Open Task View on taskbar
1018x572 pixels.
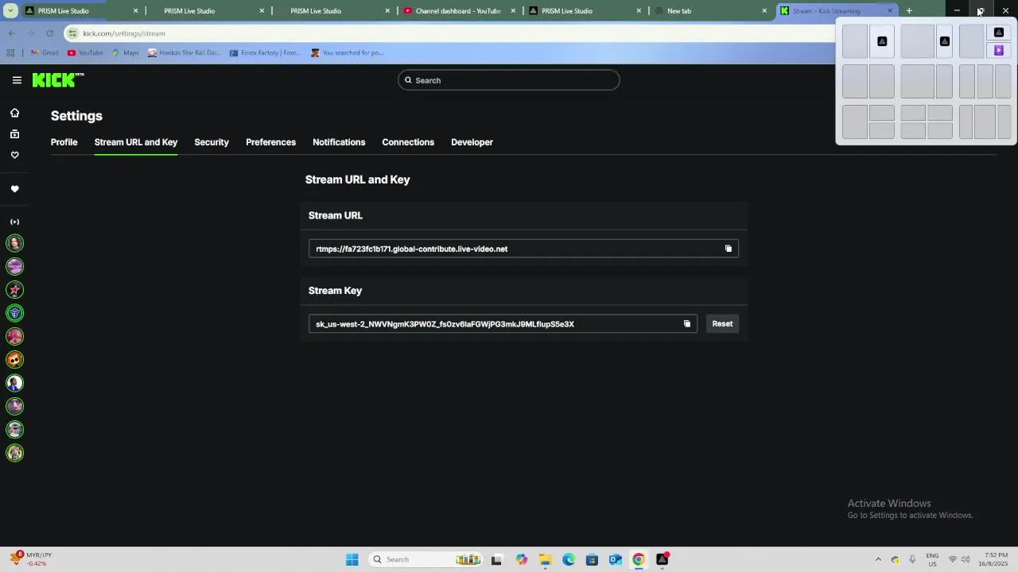[x=496, y=559]
